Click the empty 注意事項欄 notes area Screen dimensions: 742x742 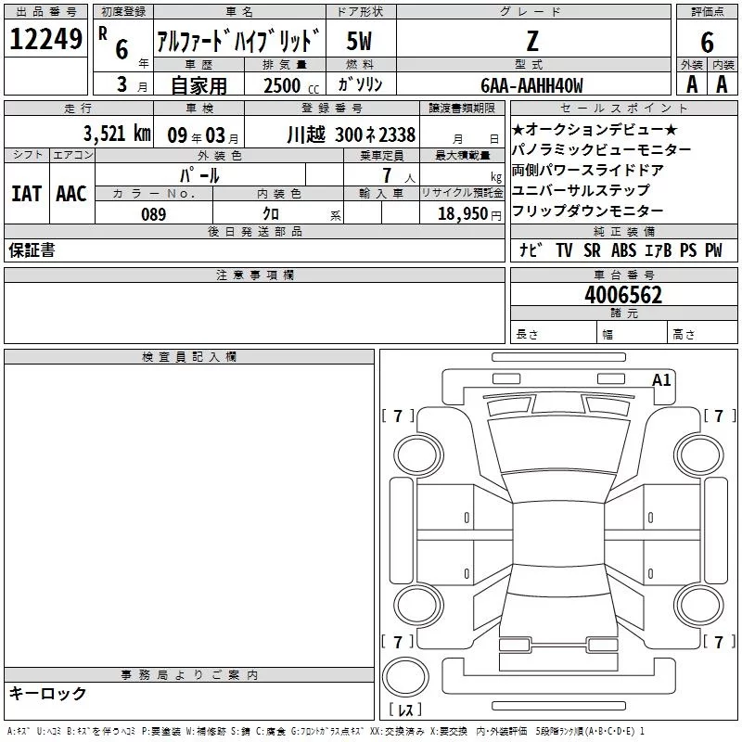[x=254, y=313]
